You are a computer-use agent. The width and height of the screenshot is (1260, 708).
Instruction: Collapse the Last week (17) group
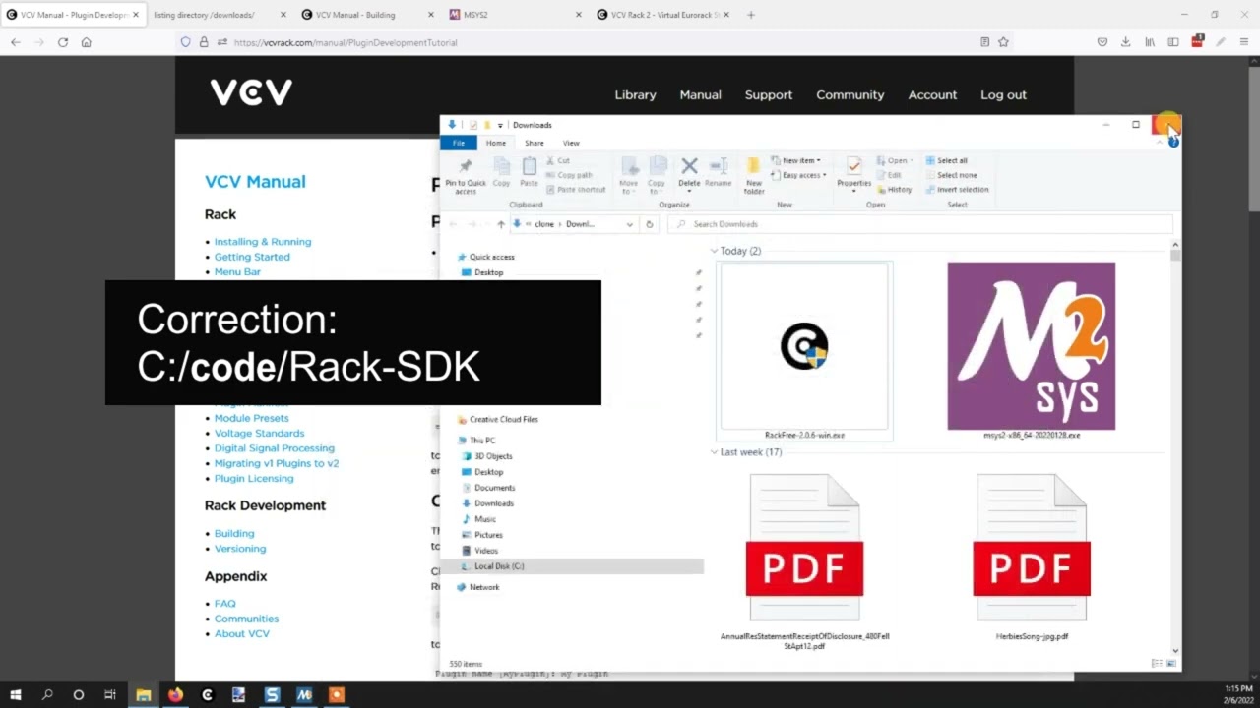coord(715,452)
